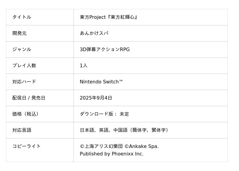The height and width of the screenshot is (171, 239).
Task: Select the 1人 player count value
Action: pos(84,66)
